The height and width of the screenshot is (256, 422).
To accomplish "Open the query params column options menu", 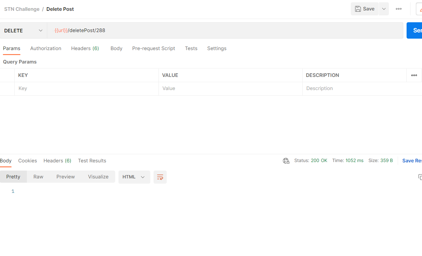I will [414, 75].
